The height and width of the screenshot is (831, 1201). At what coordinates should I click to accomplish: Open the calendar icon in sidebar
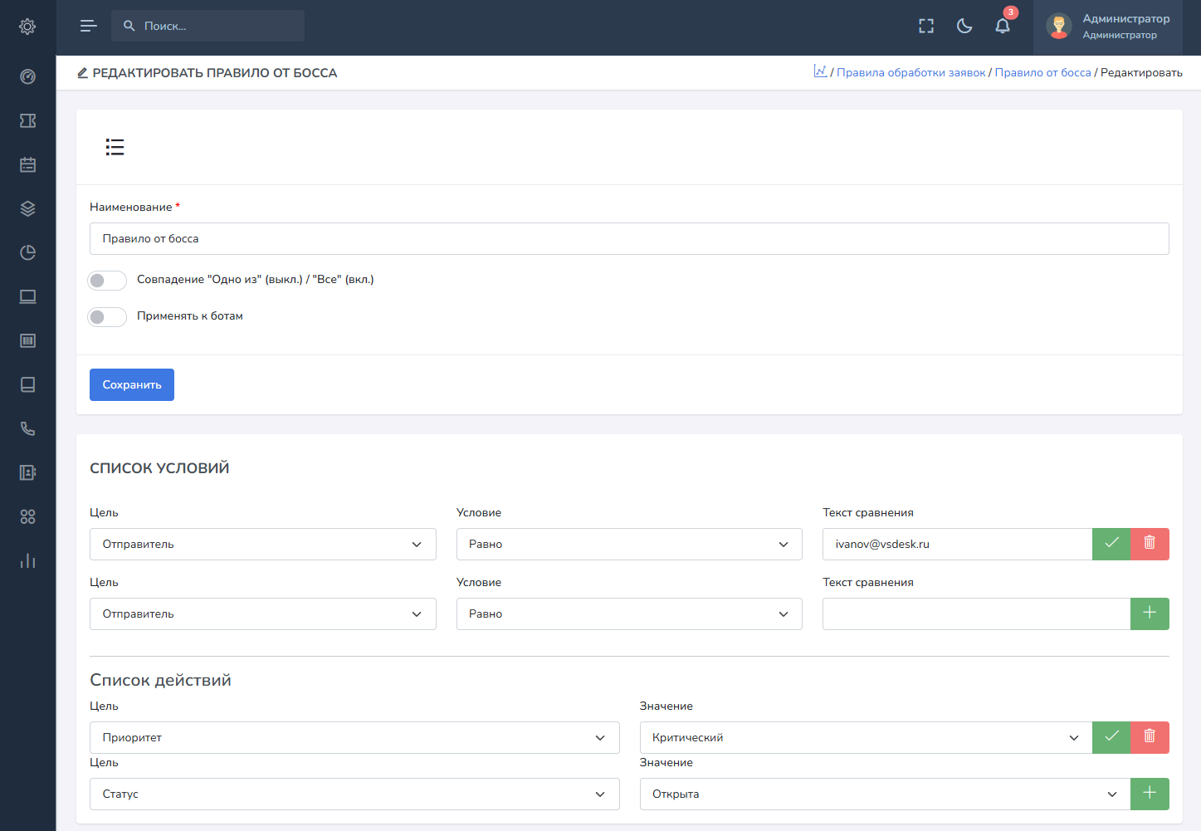pos(27,164)
